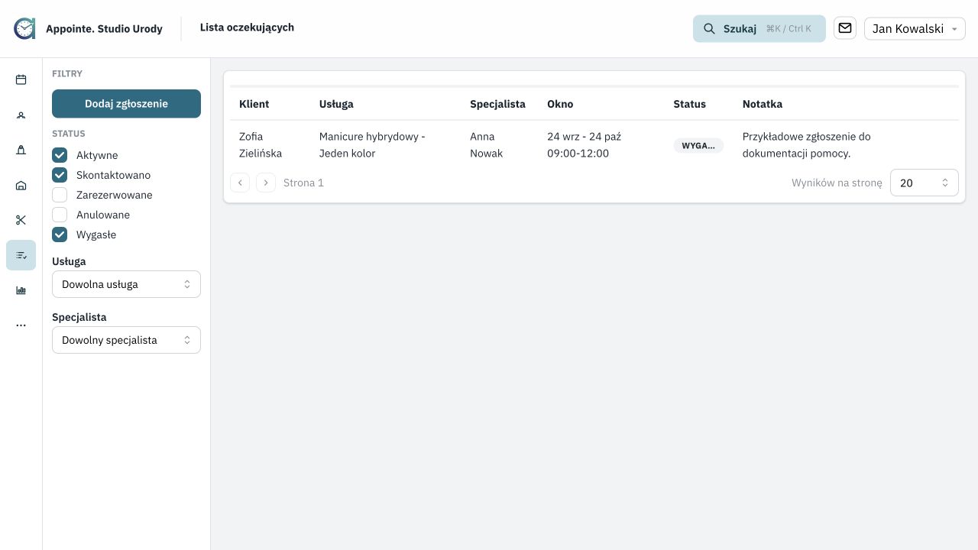Click the Appointe clock logo

pyautogui.click(x=24, y=28)
